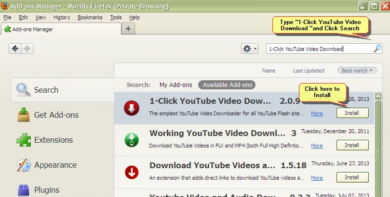390x197 pixels.
Task: Click the blue Plugins brick icon
Action: (24, 190)
